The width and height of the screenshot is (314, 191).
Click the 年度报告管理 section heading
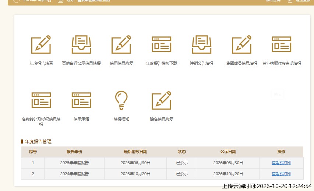point(38,142)
